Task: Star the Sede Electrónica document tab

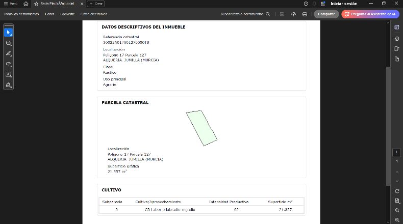Action: pos(36,4)
